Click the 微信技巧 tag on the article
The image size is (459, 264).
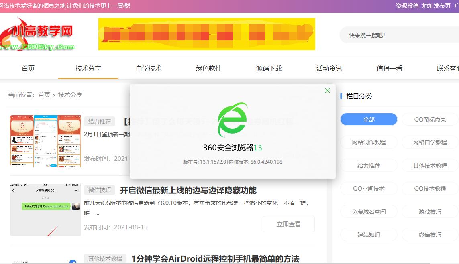(100, 190)
